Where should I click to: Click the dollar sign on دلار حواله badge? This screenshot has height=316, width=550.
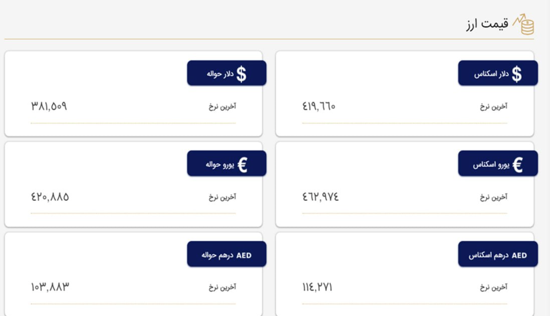click(x=241, y=74)
